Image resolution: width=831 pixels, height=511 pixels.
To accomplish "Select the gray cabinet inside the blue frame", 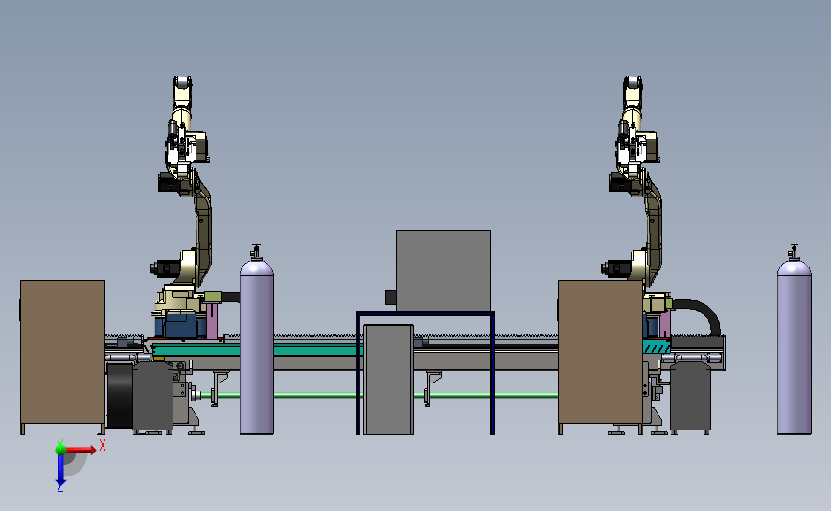I will click(389, 380).
